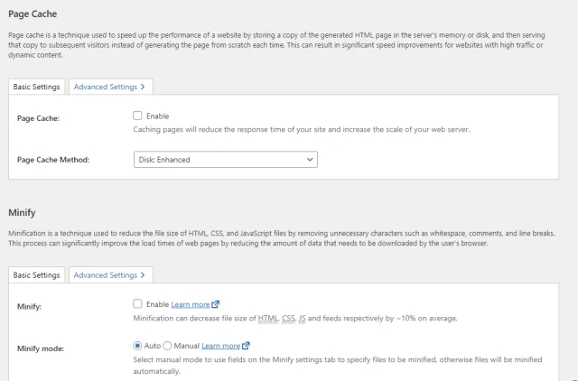Select the Auto minify mode radio button
578x381 pixels.
click(x=137, y=345)
